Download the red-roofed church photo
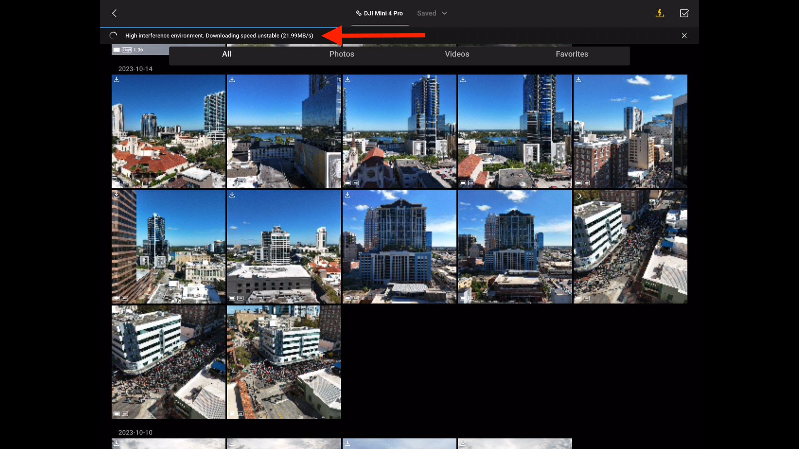Image resolution: width=799 pixels, height=449 pixels. pyautogui.click(x=117, y=79)
